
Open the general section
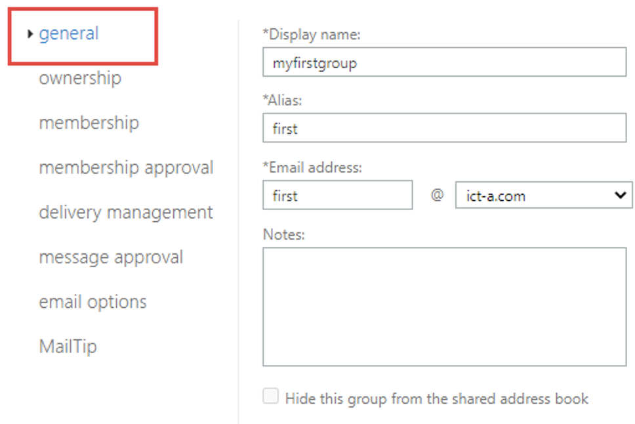(68, 33)
